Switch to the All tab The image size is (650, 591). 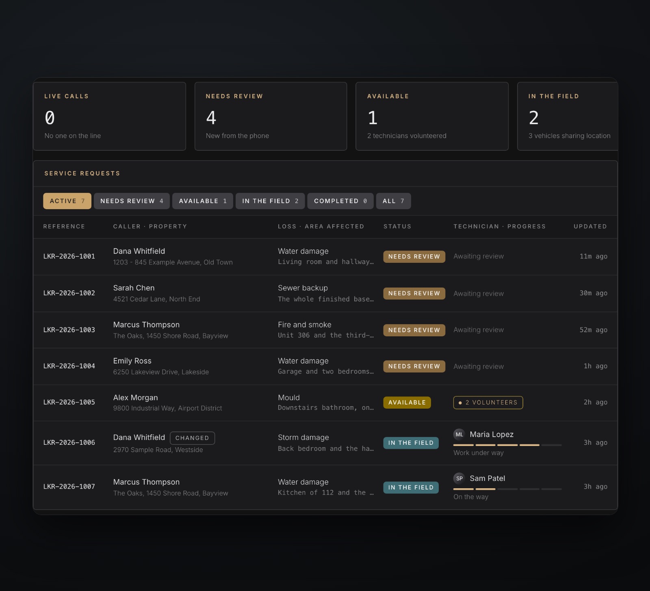click(x=393, y=201)
